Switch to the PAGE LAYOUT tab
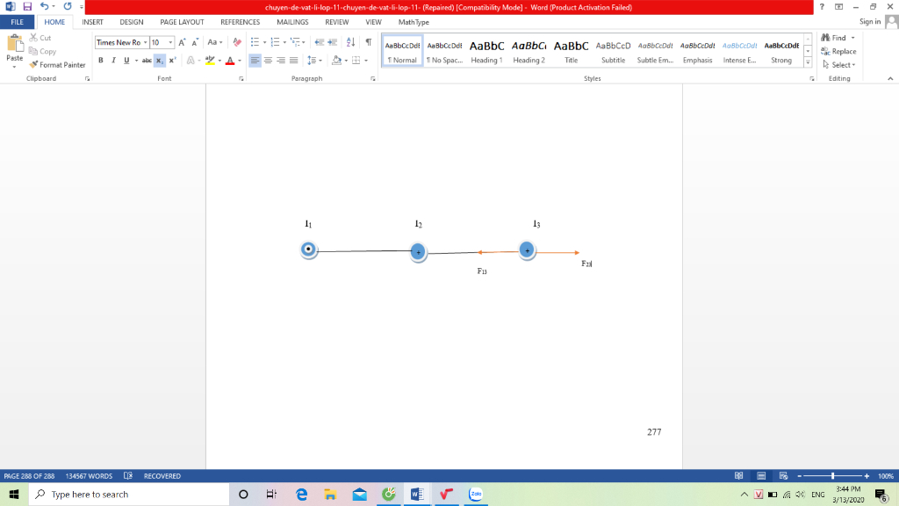899x506 pixels. (182, 22)
